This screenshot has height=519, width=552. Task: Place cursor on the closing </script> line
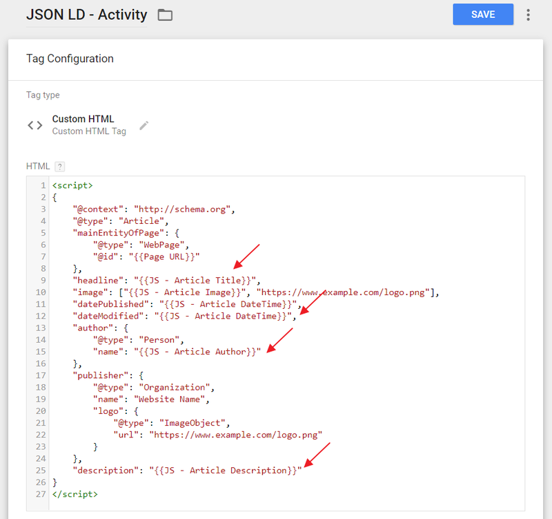pos(75,494)
